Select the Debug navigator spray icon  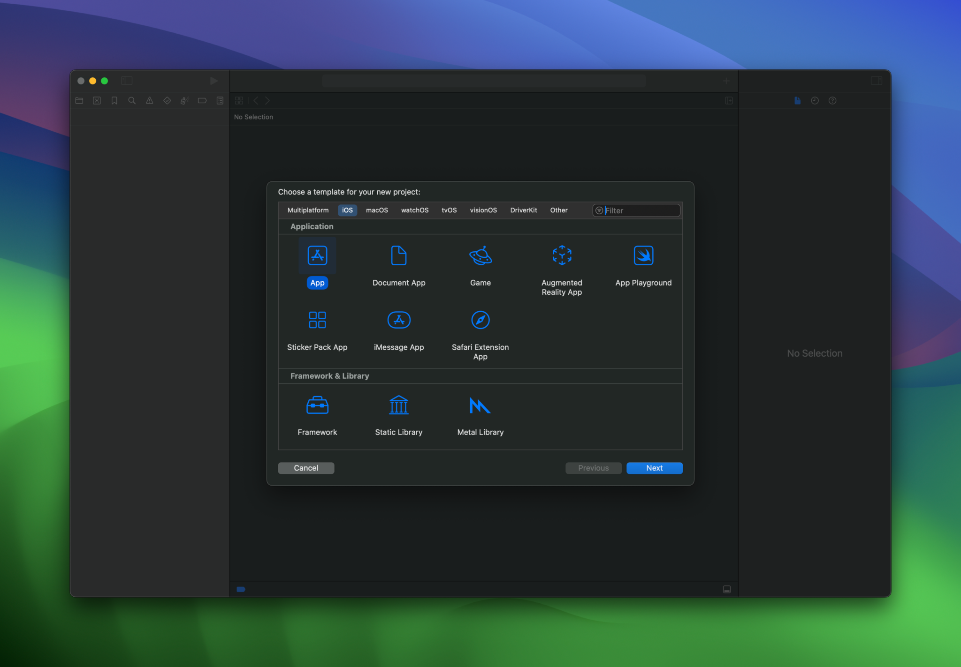pos(184,100)
